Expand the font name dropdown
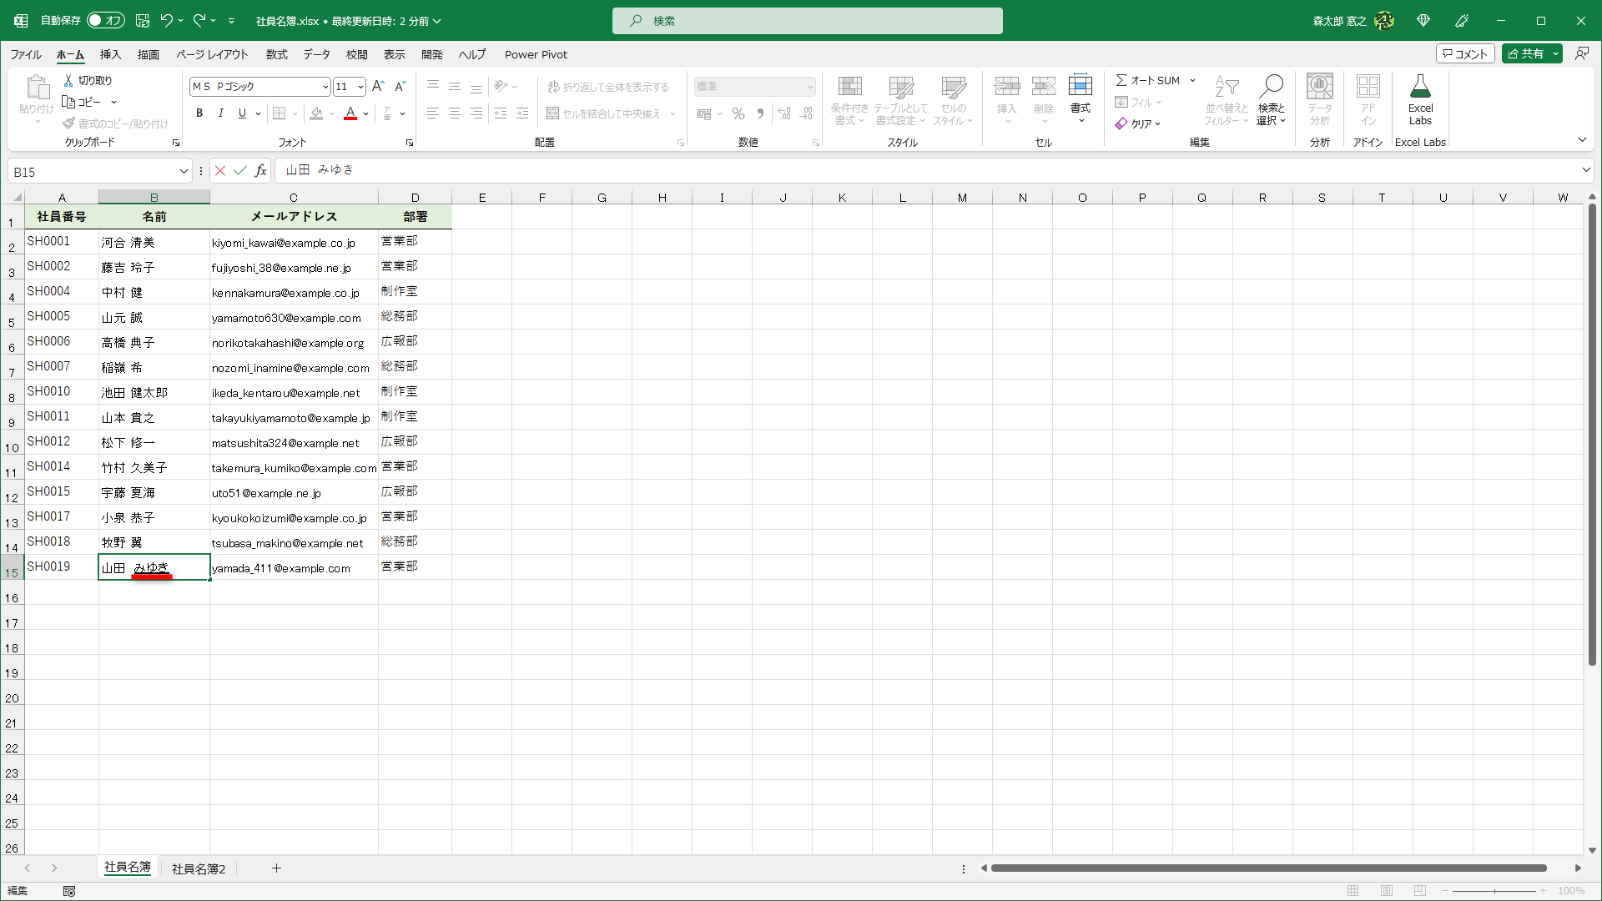The width and height of the screenshot is (1602, 901). click(325, 87)
